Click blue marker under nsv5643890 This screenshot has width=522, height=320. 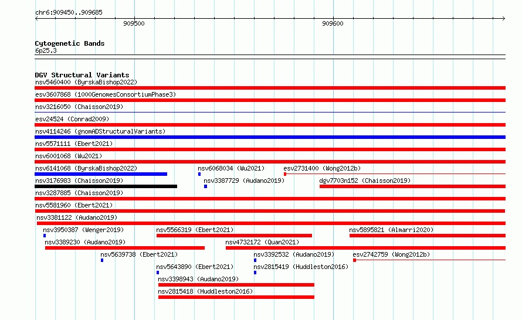point(158,273)
